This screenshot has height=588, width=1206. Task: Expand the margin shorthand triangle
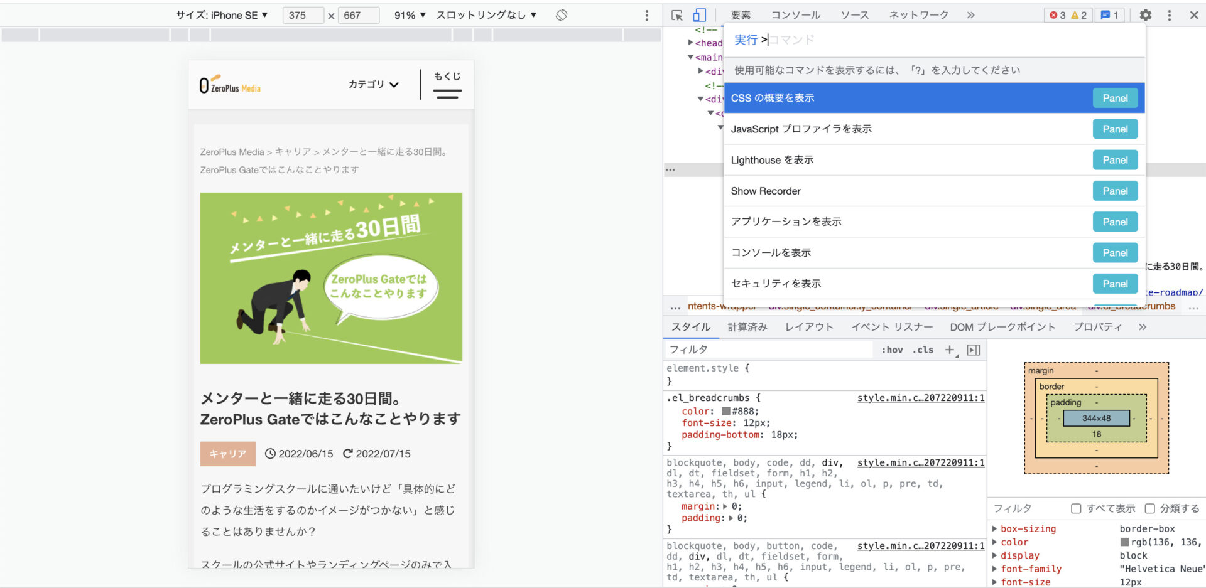725,506
